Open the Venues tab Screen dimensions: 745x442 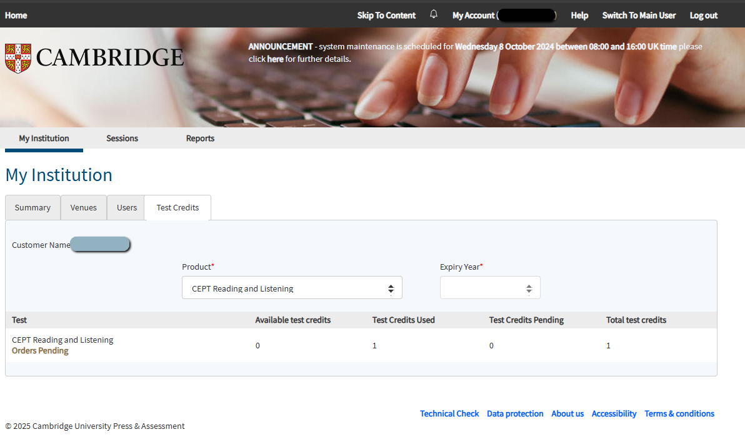(84, 208)
